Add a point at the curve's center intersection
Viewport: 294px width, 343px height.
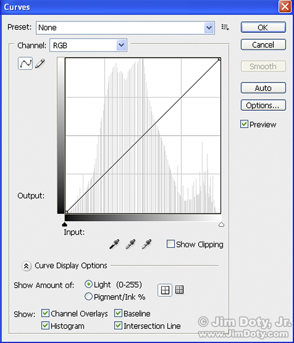143,136
